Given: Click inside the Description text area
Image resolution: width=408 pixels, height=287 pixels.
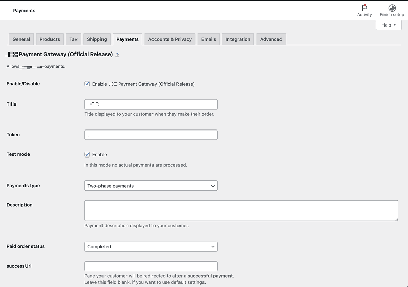Looking at the screenshot, I should click(241, 210).
